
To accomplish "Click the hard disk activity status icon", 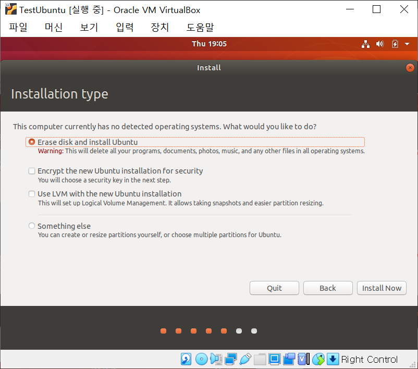I will (186, 359).
